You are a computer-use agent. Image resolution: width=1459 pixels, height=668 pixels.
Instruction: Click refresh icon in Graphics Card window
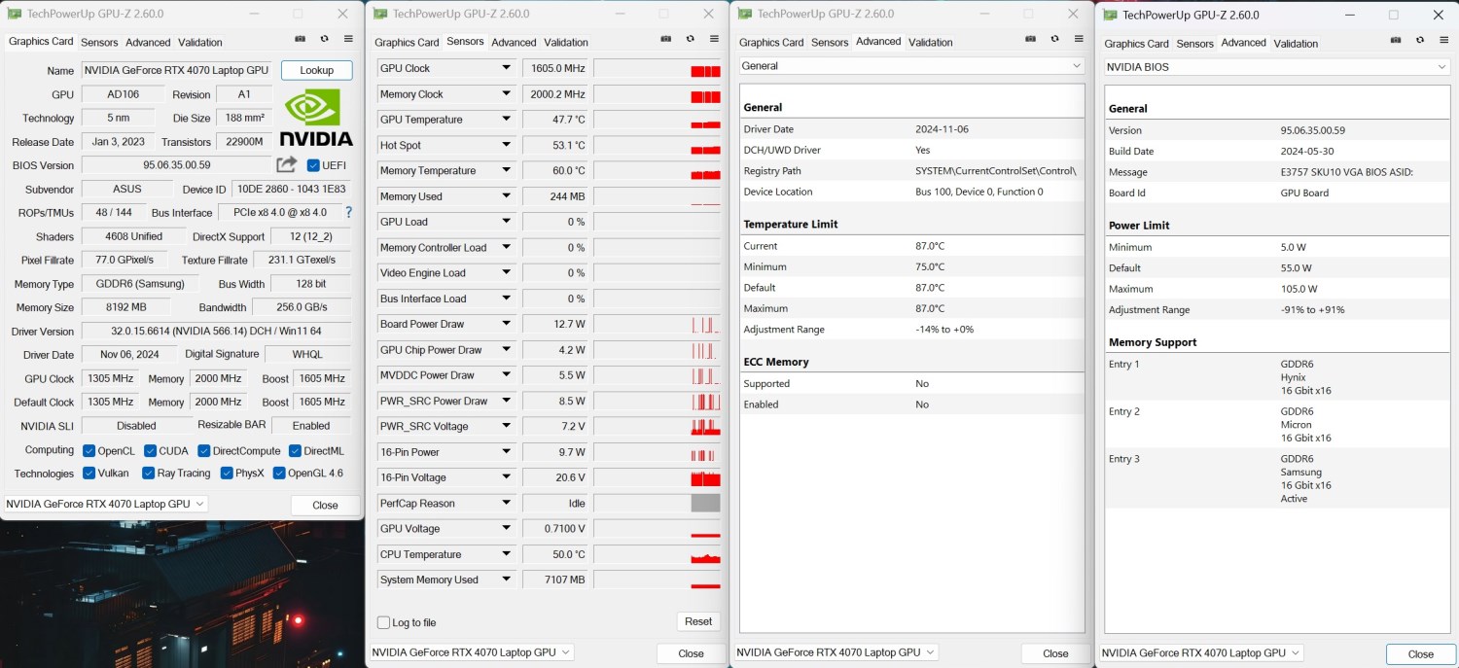(324, 40)
